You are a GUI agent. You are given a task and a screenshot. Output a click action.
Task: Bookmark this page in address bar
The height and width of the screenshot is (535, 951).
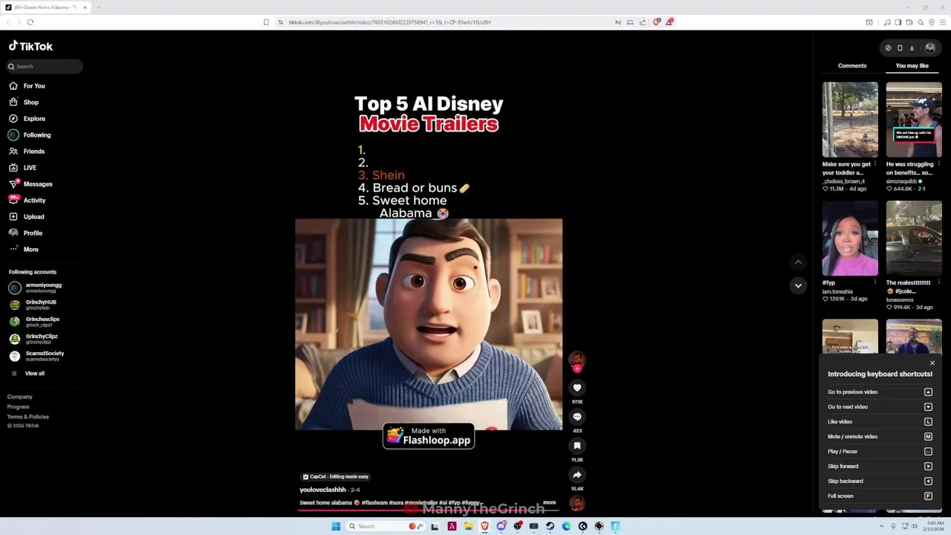coord(266,22)
